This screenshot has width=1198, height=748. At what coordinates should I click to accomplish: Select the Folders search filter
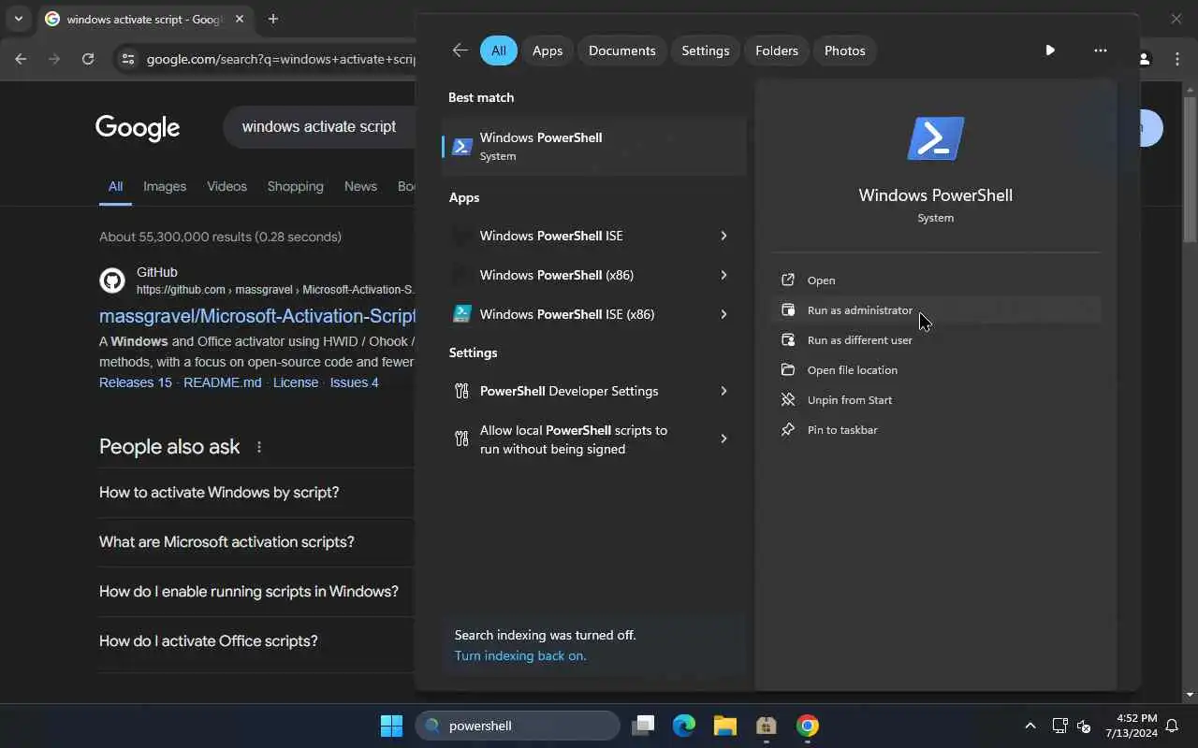[x=777, y=50]
